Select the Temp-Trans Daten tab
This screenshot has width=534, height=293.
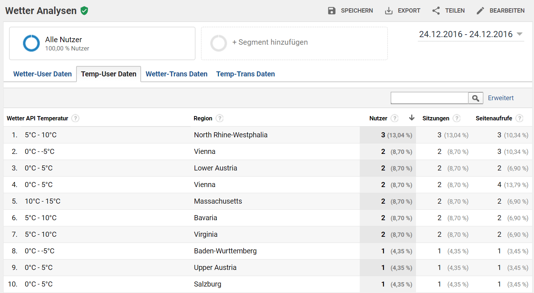click(245, 74)
